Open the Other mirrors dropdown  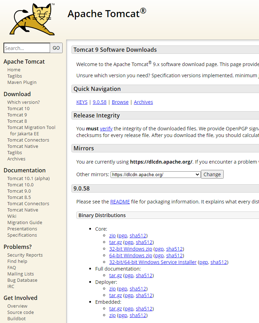pyautogui.click(x=156, y=174)
